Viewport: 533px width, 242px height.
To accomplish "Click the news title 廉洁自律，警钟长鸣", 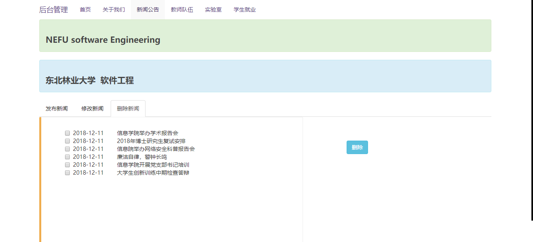I will point(142,157).
